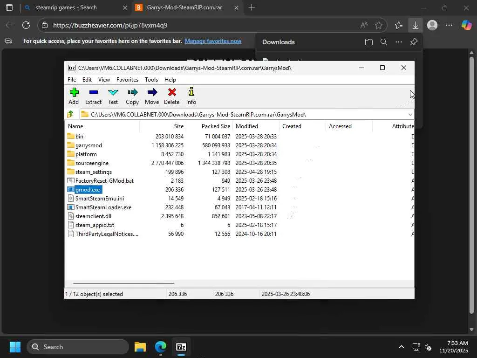Show hidden system tray icons chevron
The height and width of the screenshot is (358, 477).
pos(402,347)
